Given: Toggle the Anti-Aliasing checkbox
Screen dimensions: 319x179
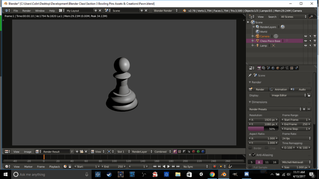Looking at the screenshot, I should click(254, 155).
